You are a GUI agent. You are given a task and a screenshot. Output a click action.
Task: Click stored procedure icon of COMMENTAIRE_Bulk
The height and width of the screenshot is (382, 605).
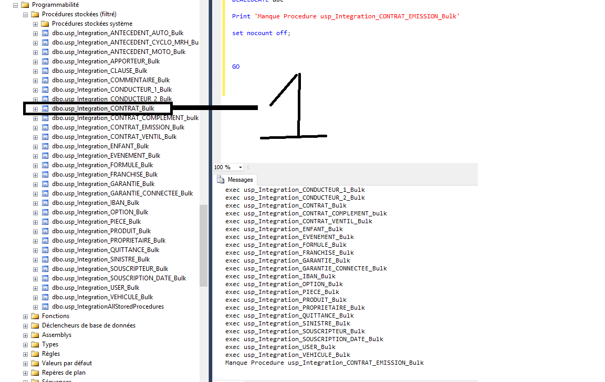click(x=45, y=80)
